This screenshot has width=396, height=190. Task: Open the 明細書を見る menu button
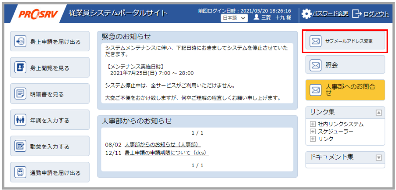coord(50,94)
